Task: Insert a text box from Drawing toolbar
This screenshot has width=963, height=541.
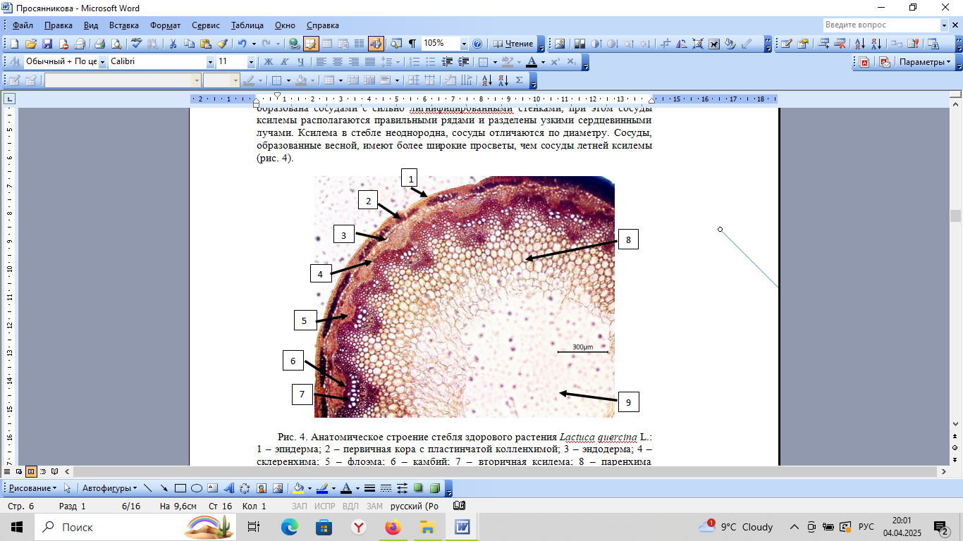Action: pyautogui.click(x=213, y=488)
